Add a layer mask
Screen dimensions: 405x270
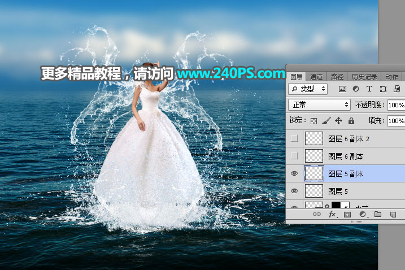tap(347, 215)
